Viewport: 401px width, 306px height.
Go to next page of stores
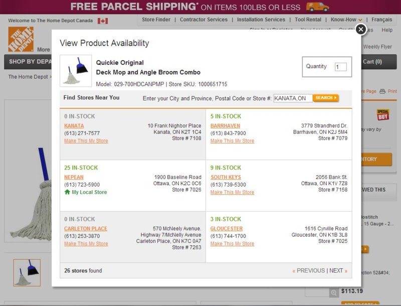click(x=338, y=271)
